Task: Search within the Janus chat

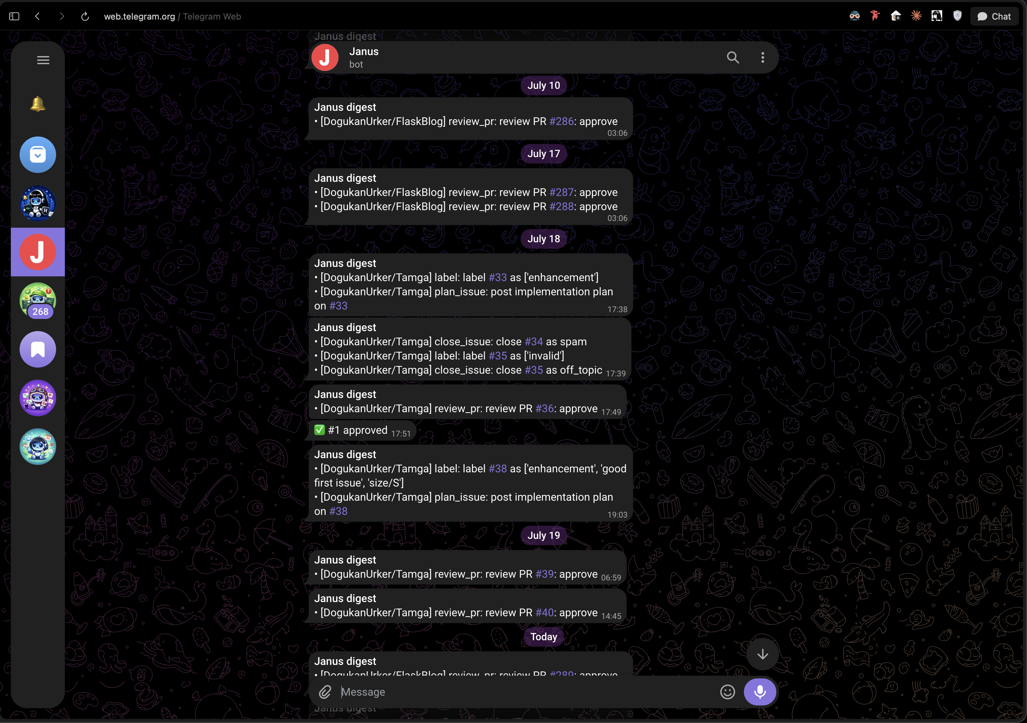Action: tap(733, 57)
